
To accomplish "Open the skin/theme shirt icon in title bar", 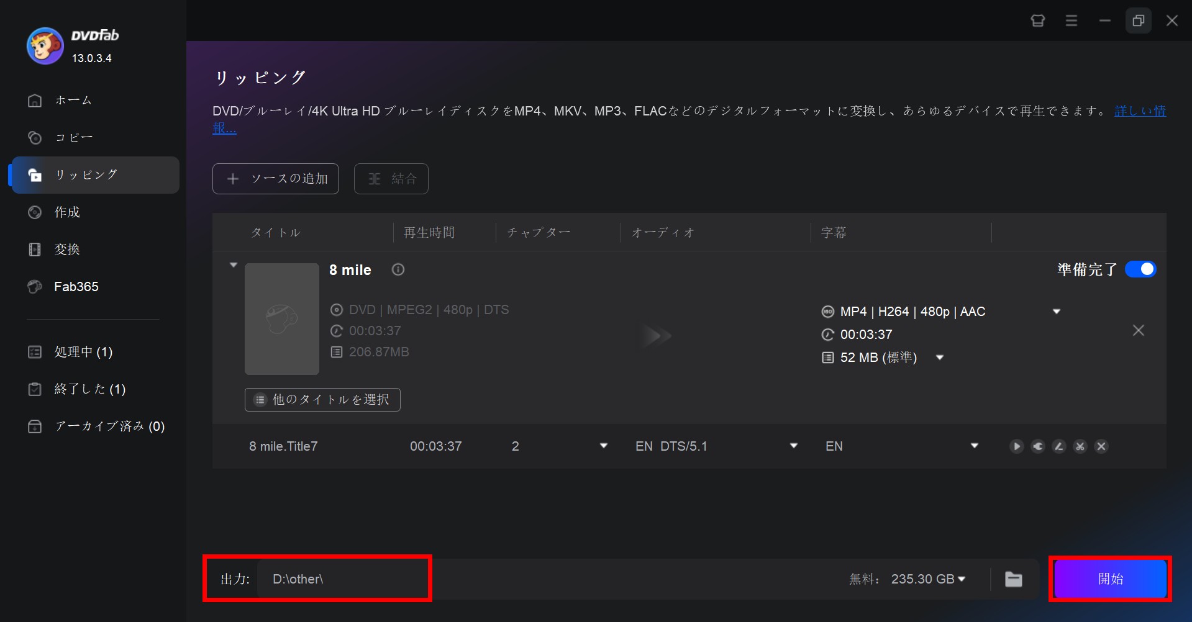I will pyautogui.click(x=1038, y=20).
